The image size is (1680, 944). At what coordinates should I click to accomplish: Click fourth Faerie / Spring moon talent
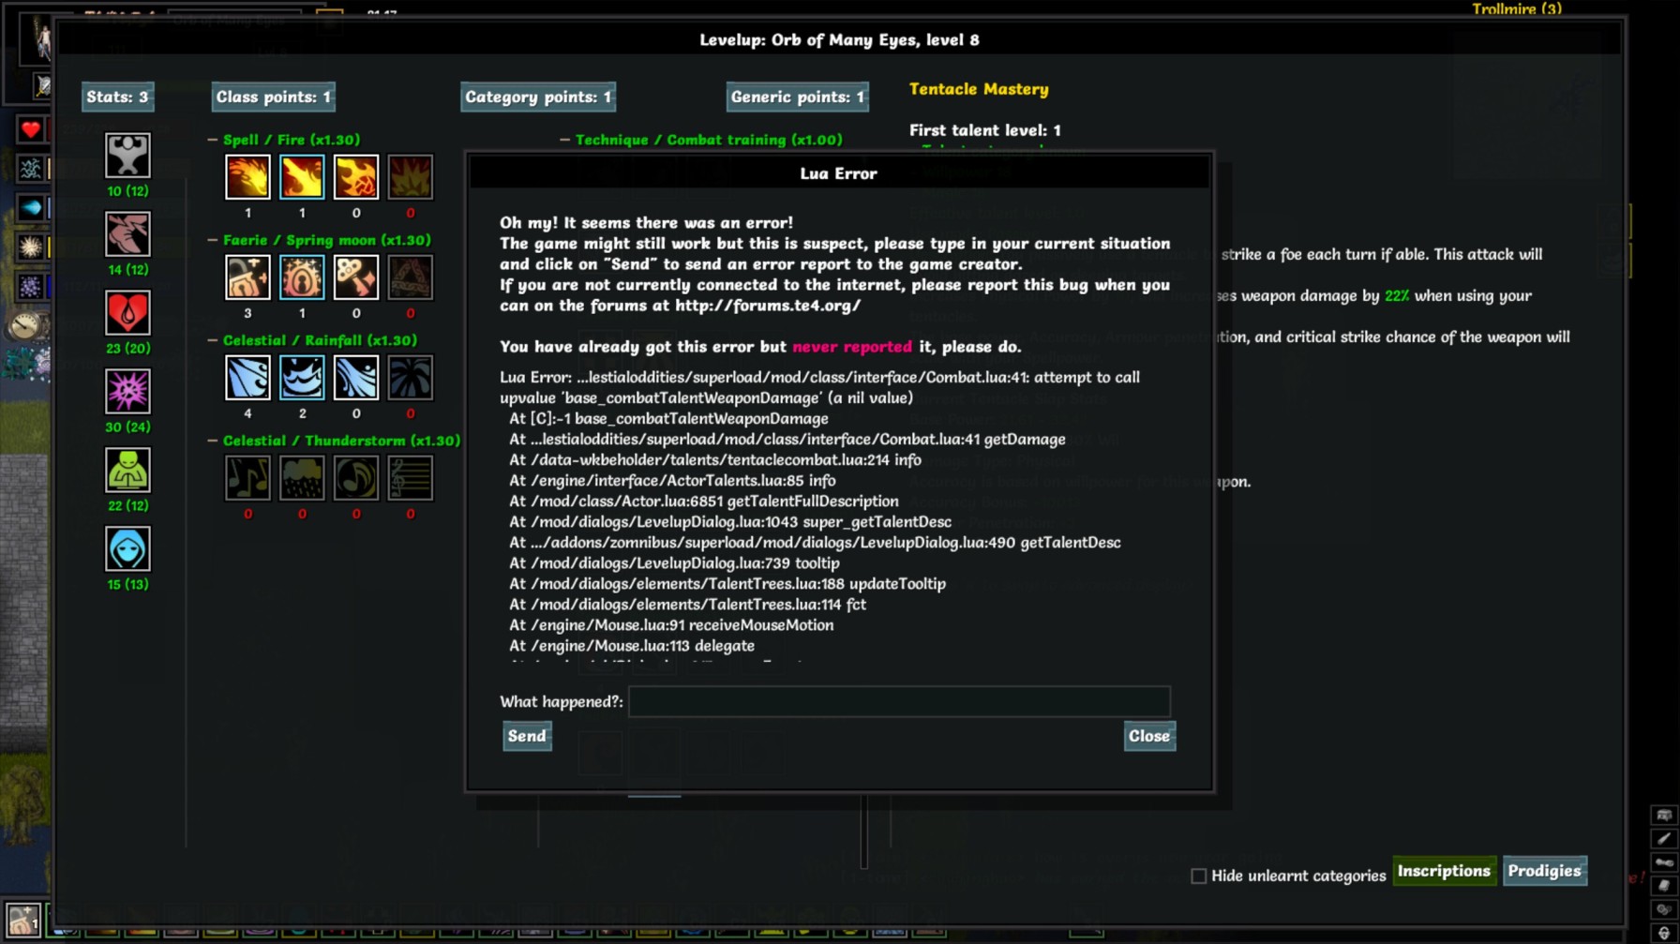tap(411, 277)
